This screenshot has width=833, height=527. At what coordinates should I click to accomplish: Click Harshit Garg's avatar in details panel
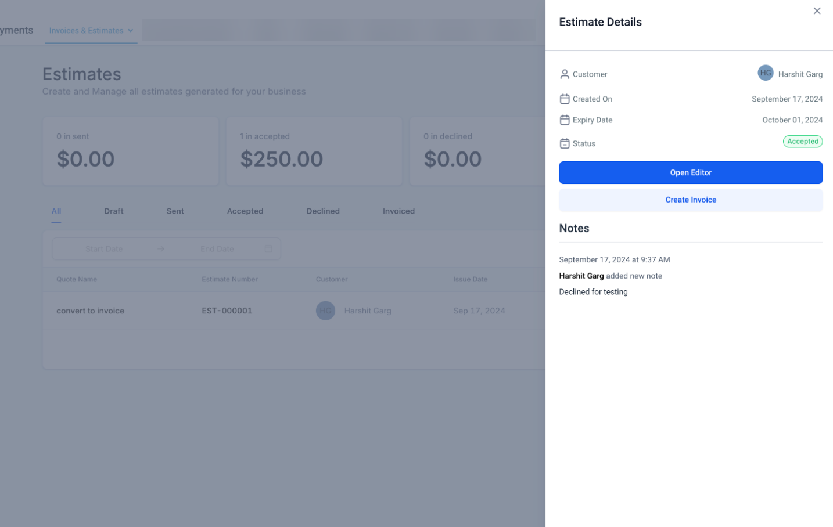click(765, 73)
